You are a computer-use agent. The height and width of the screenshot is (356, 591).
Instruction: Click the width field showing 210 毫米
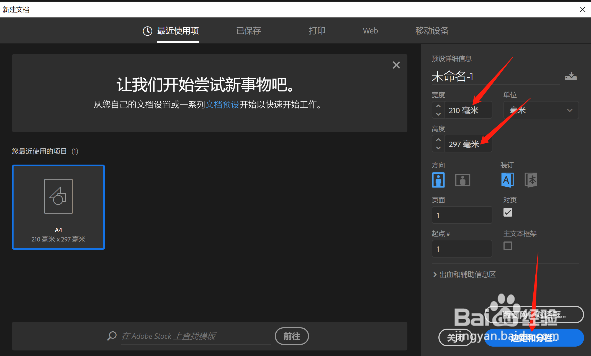click(x=468, y=110)
